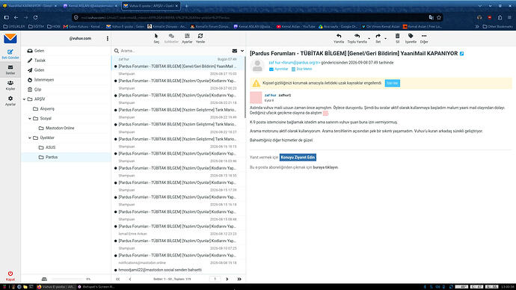Activate the Seç selection tool

pos(156,38)
